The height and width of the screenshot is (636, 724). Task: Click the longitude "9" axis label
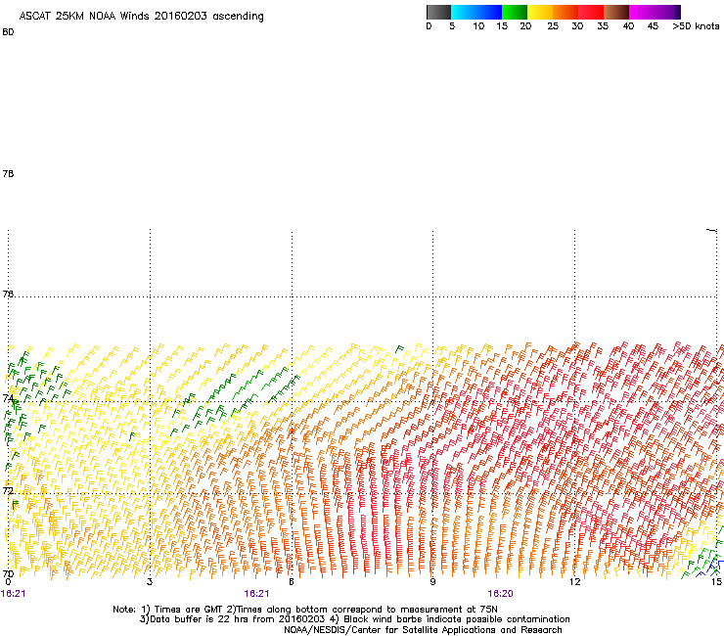click(432, 582)
